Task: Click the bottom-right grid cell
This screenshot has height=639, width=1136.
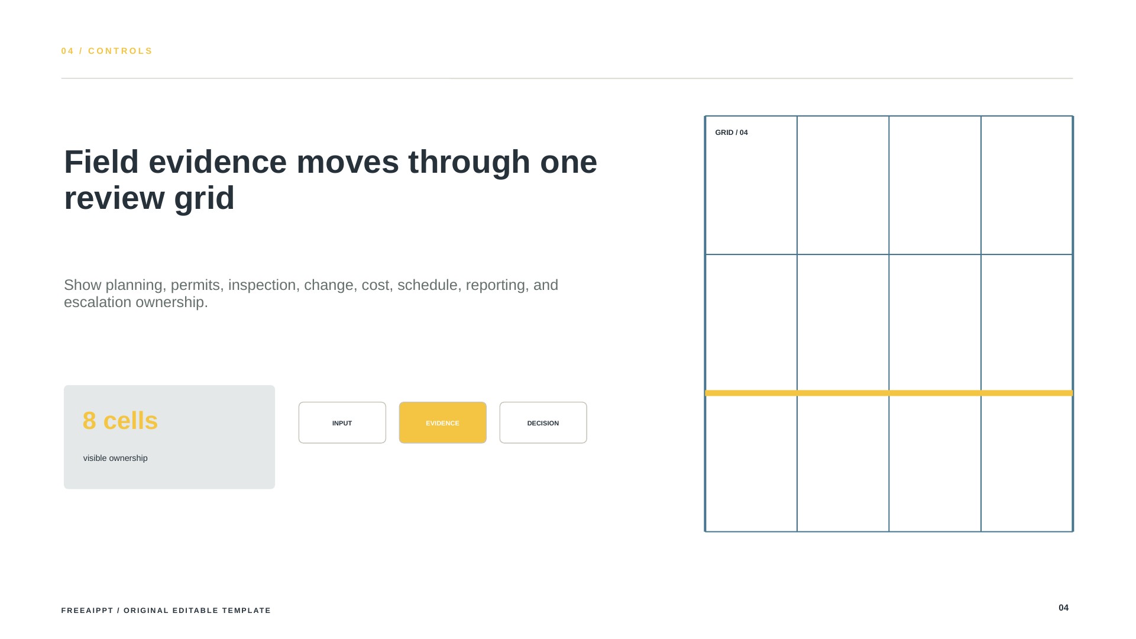Action: click(1027, 463)
